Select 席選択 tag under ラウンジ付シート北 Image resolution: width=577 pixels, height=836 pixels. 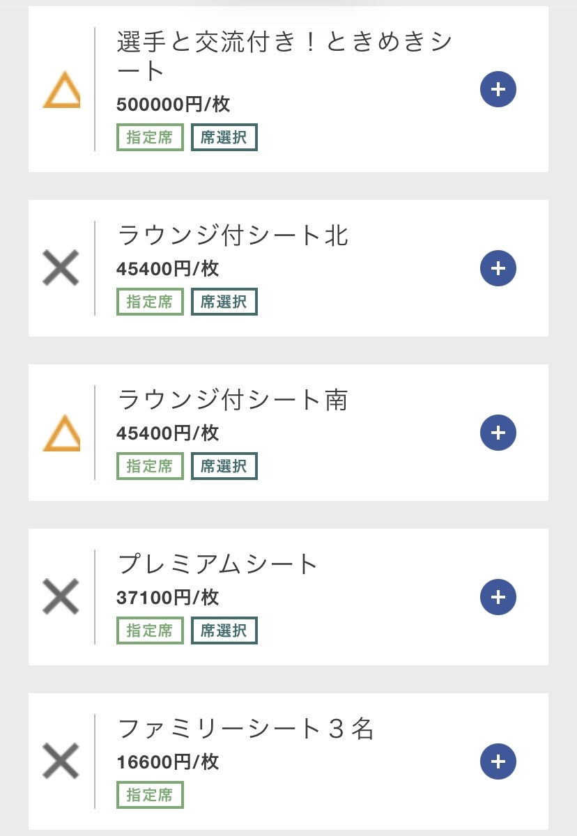(224, 302)
